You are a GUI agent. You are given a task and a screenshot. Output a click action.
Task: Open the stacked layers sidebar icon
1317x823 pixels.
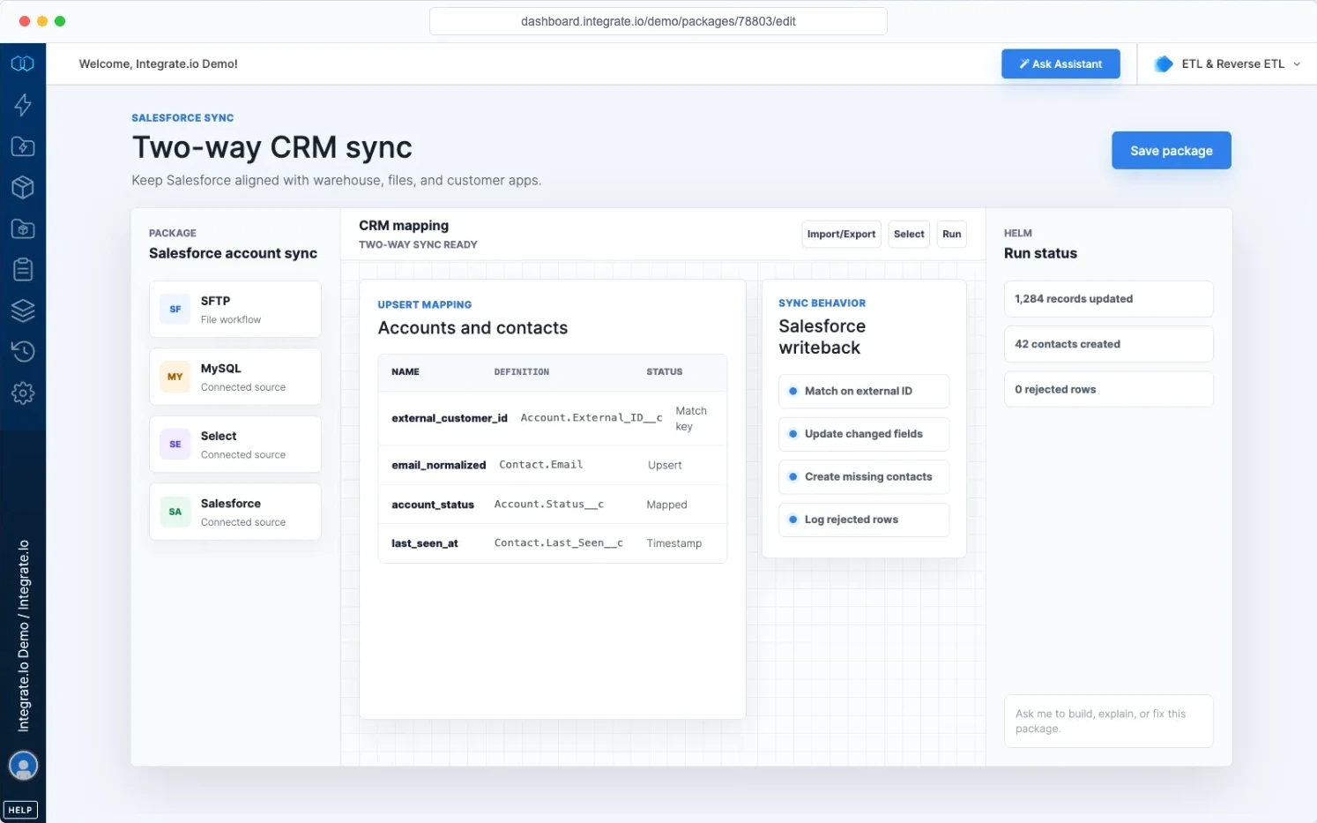tap(23, 310)
